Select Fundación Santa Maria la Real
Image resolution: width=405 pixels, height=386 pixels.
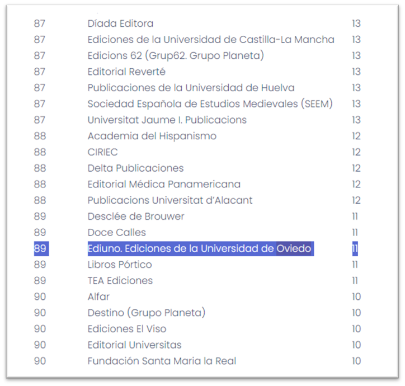click(162, 361)
